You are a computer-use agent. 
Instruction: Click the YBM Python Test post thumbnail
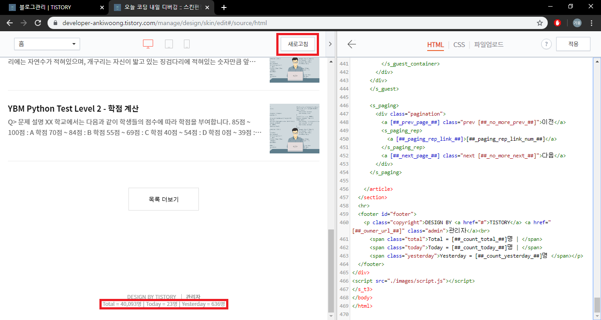pos(294,128)
